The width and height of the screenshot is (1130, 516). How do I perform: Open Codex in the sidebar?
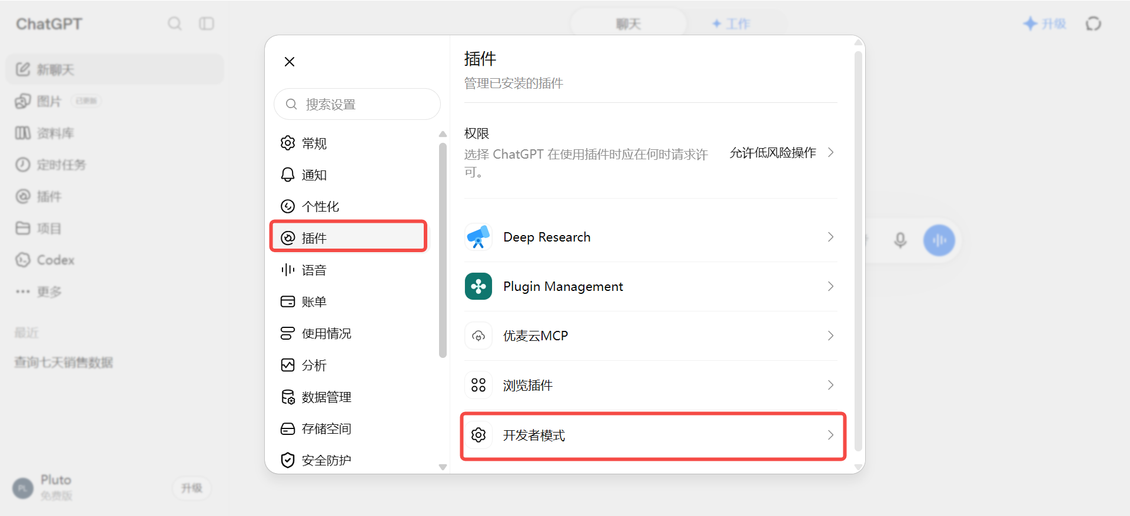click(x=115, y=260)
